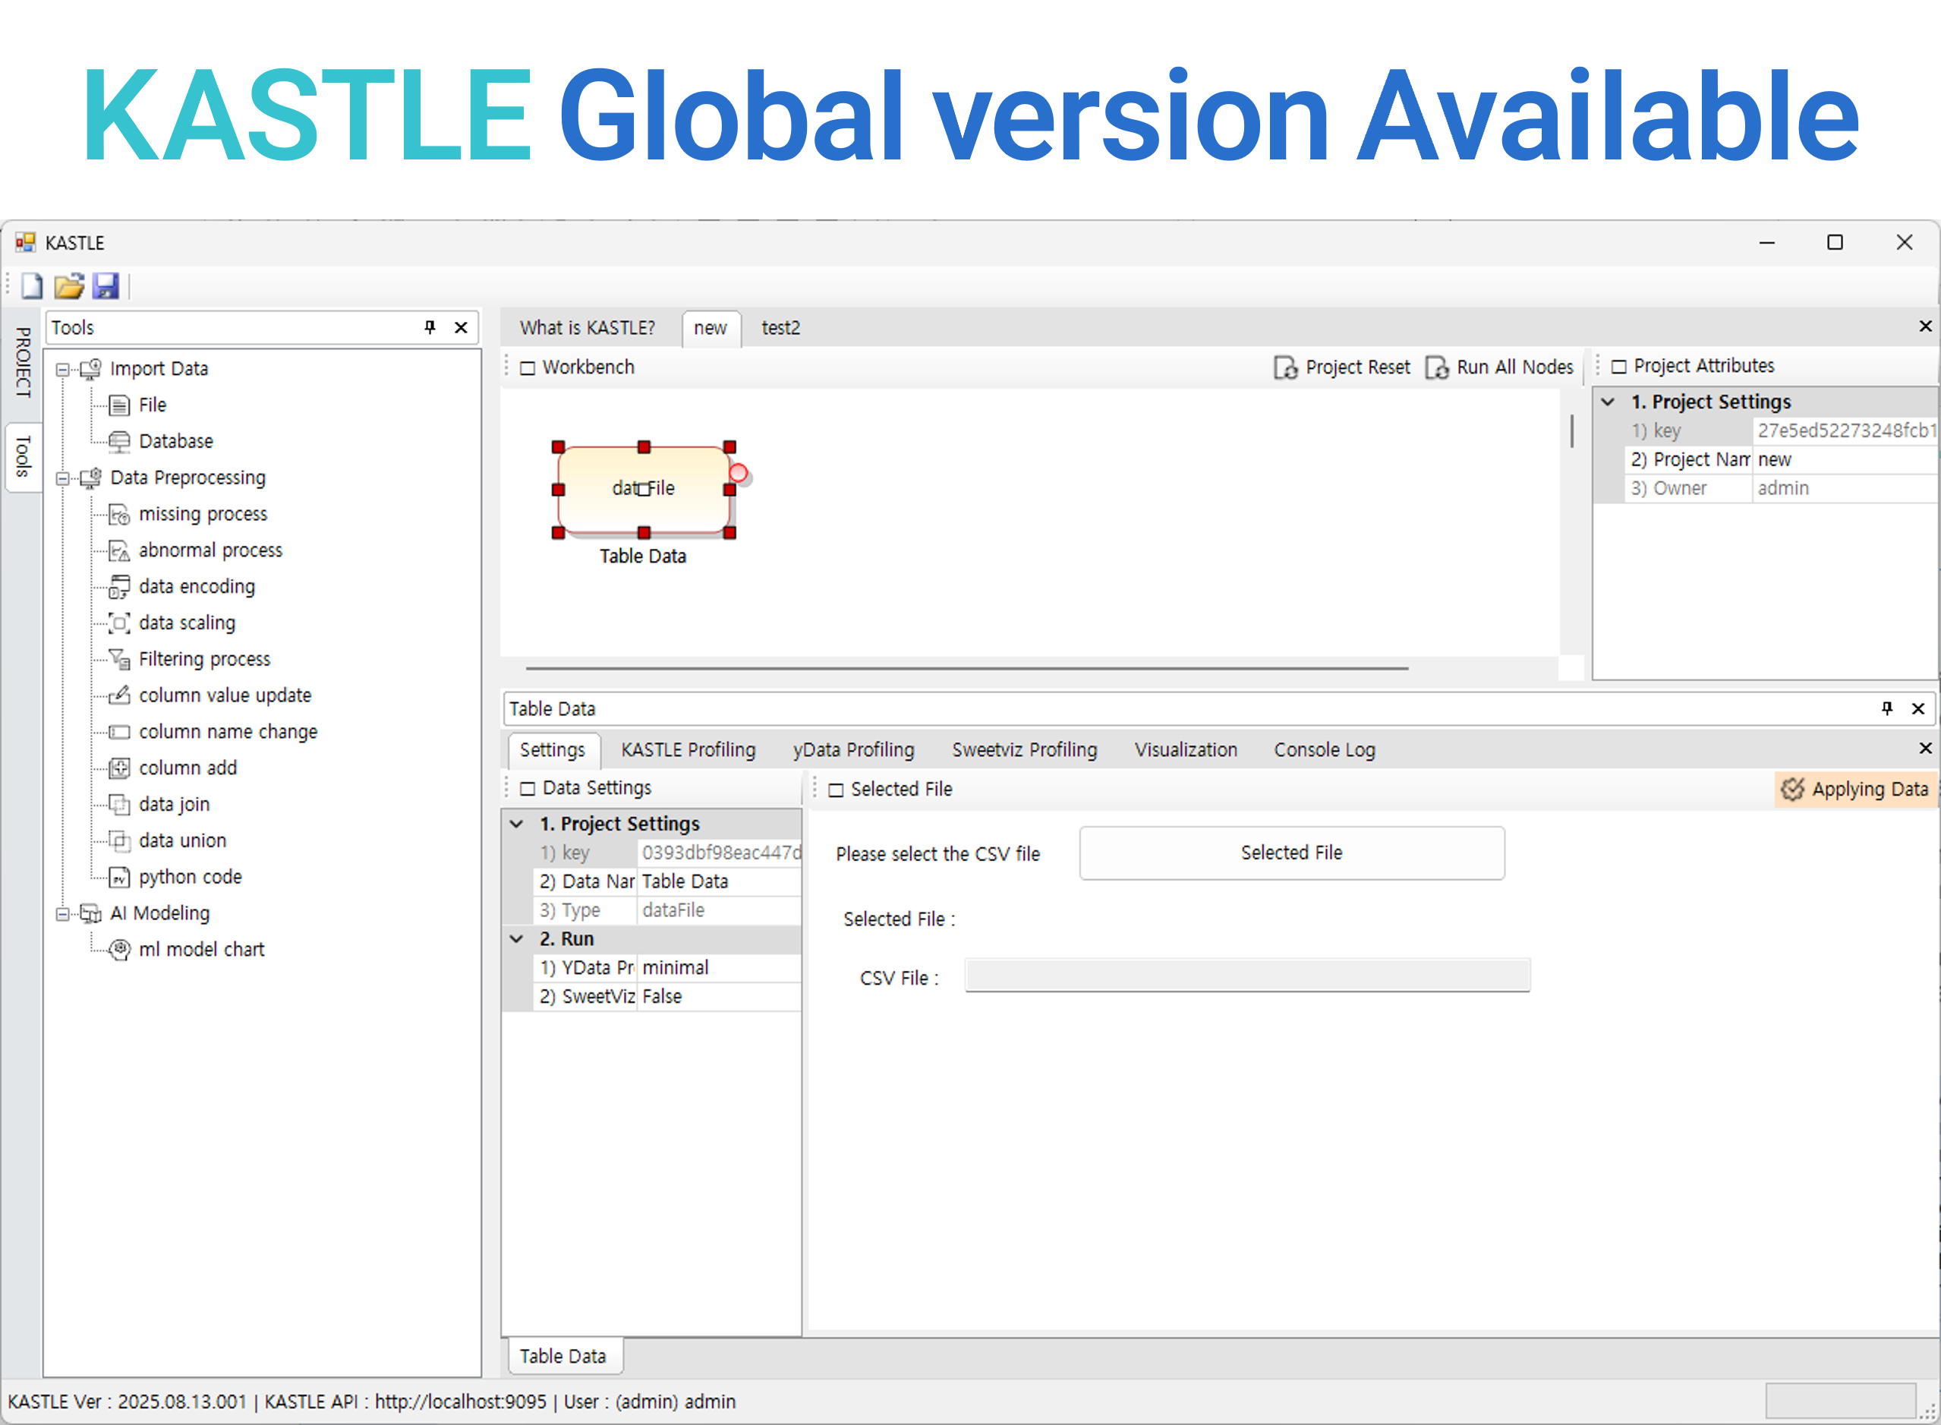Toggle the Workbench checkbox
This screenshot has height=1425, width=1941.
(x=528, y=367)
